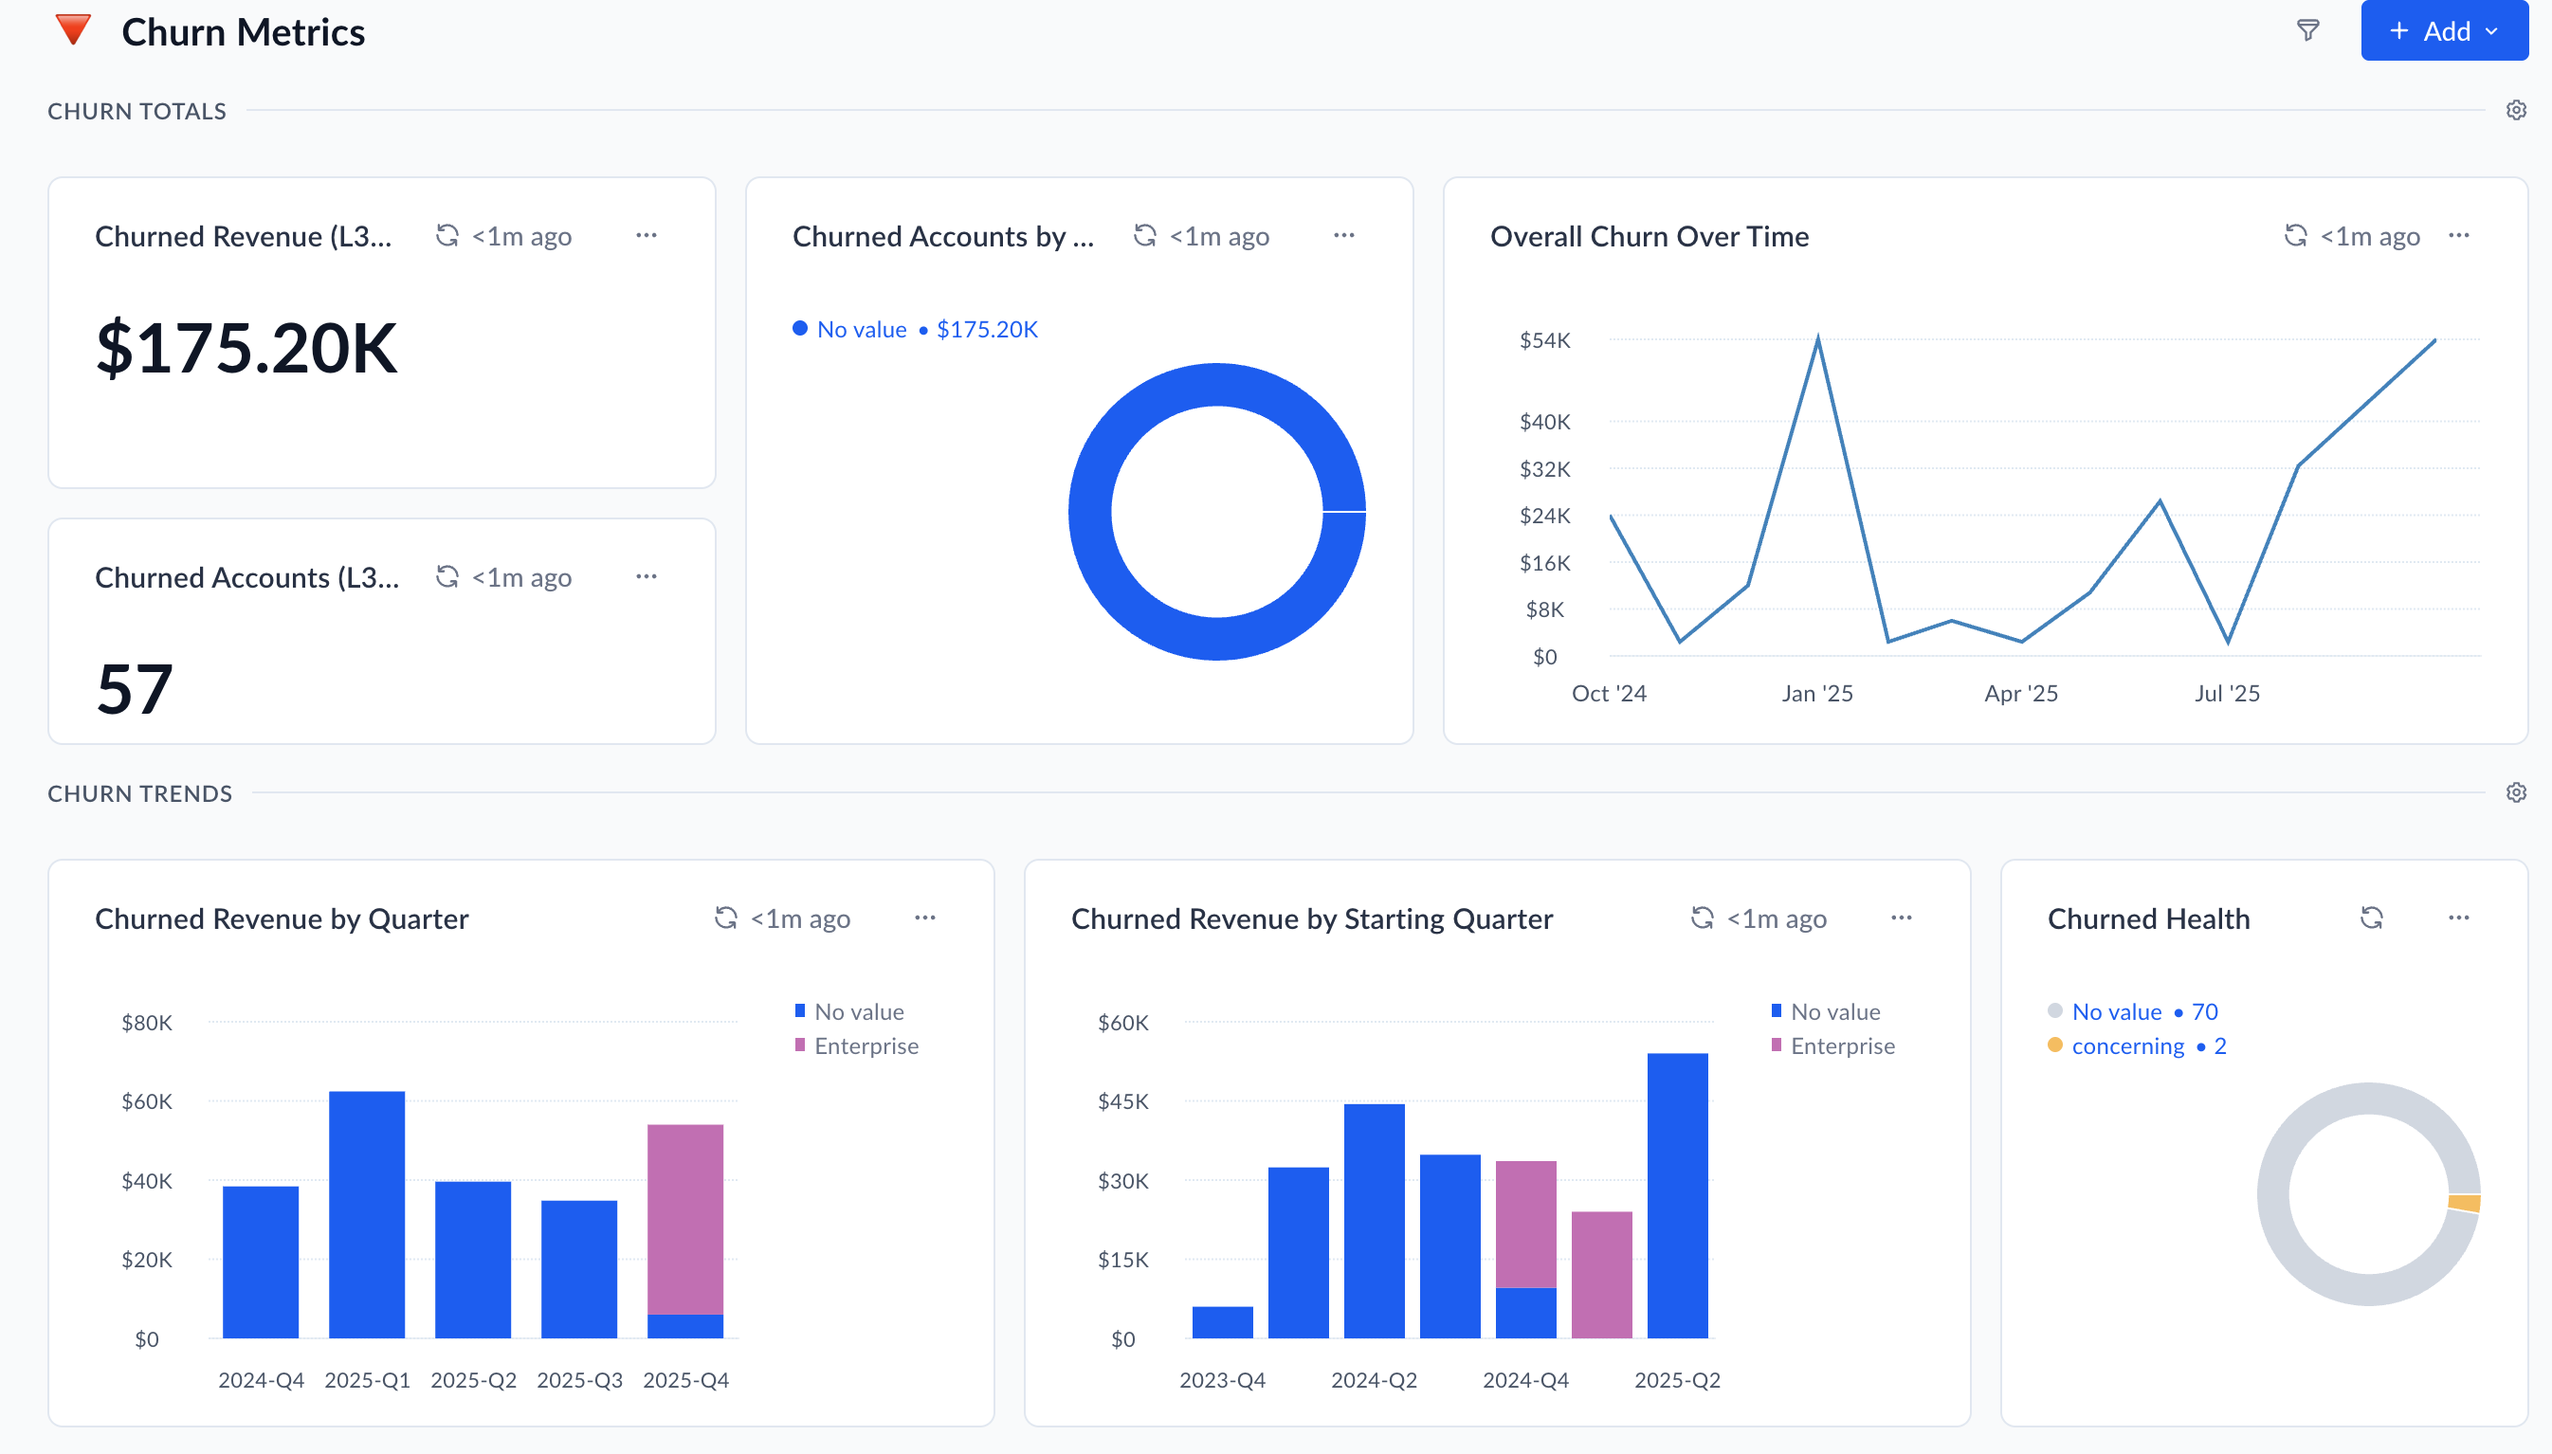Image resolution: width=2552 pixels, height=1454 pixels.
Task: Open Churn Trends section settings gear
Action: click(x=2515, y=793)
